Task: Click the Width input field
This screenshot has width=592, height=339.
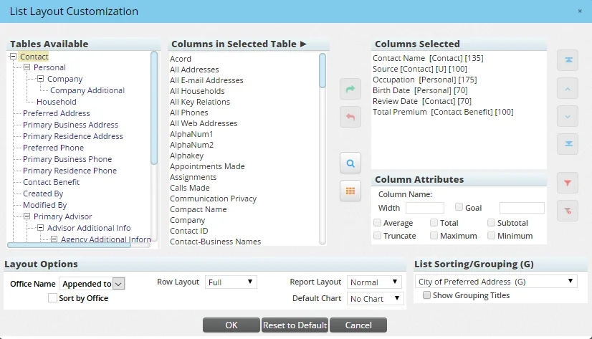Action: [x=424, y=208]
